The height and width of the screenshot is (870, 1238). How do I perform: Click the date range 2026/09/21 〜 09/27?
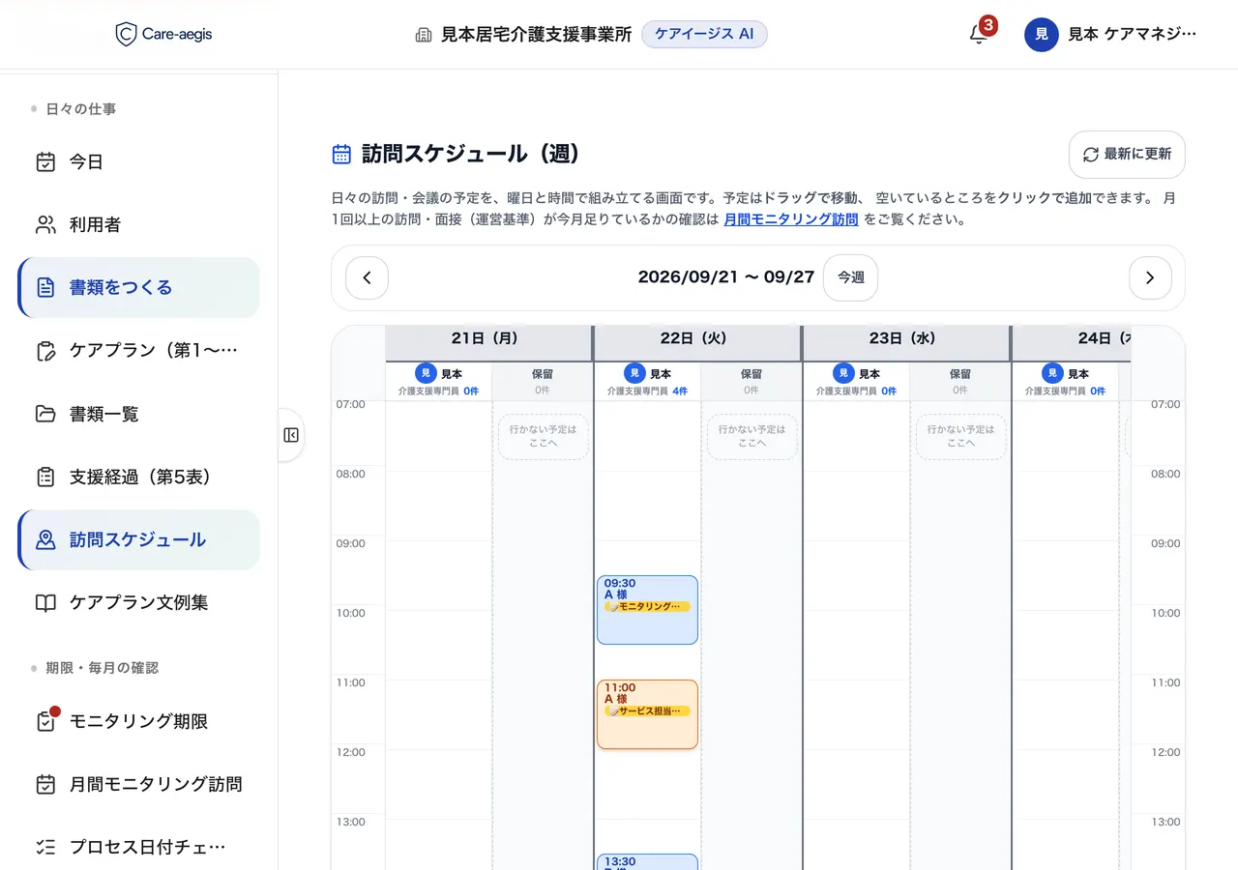point(726,277)
